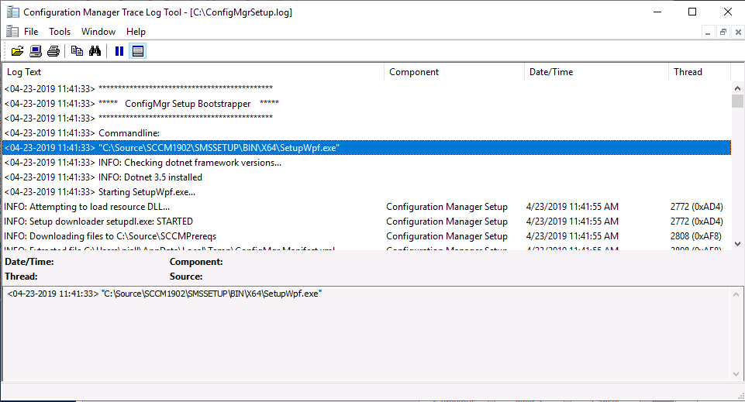Select 'Downloading files to C:\Source\SCCMPrereqs' row
The height and width of the screenshot is (402, 745).
click(367, 236)
